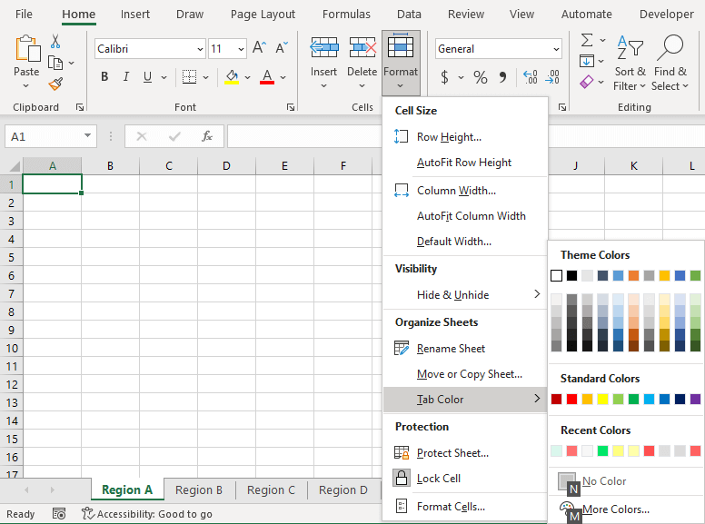Screen dimensions: 705x524
Task: Open the Calibri font name dropdown
Action: (x=200, y=49)
